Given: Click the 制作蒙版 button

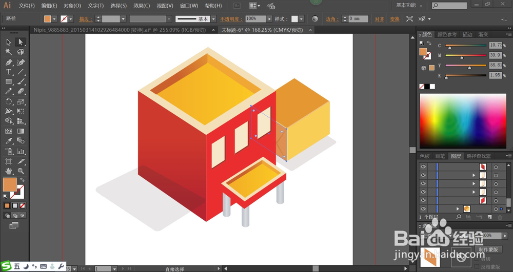Looking at the screenshot, I should [x=488, y=249].
